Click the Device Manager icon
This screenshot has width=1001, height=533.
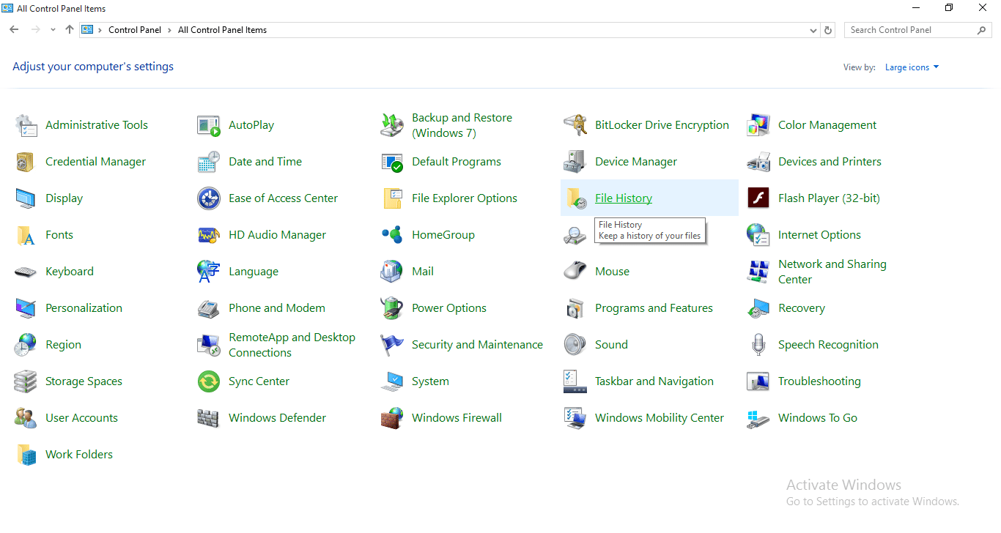[x=575, y=162]
